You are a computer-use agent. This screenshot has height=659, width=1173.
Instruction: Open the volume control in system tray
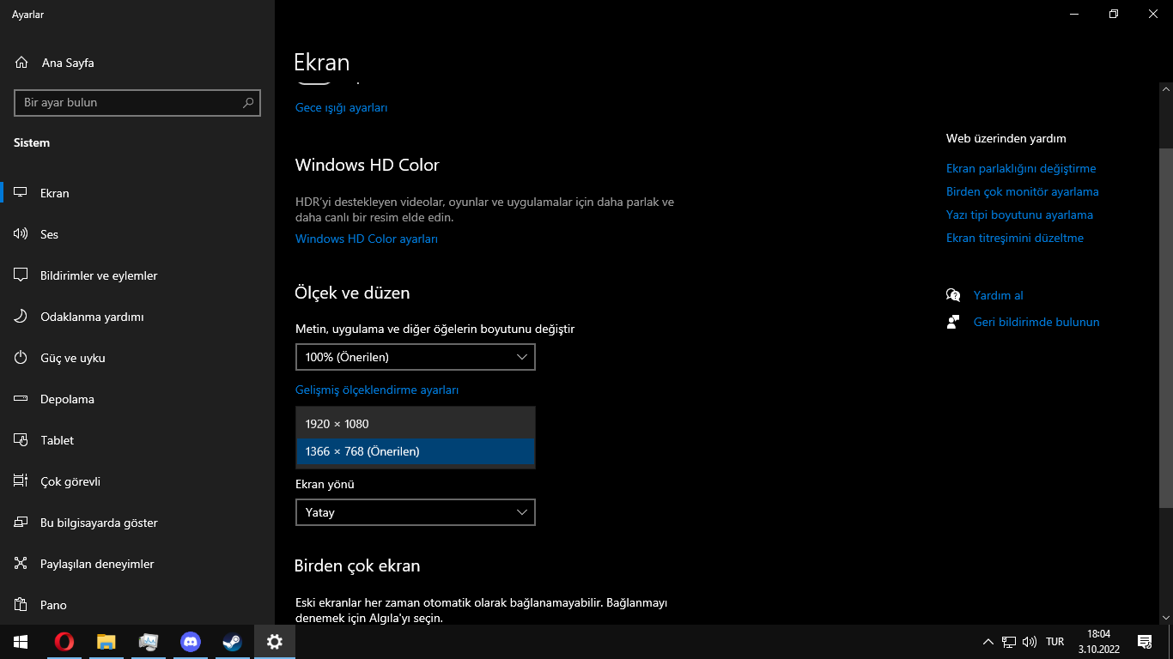[x=1030, y=642]
